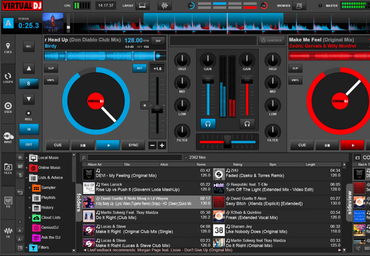Toggle VINYL mode on left deck
Viewport: 370px width, 256px height.
[x=51, y=80]
